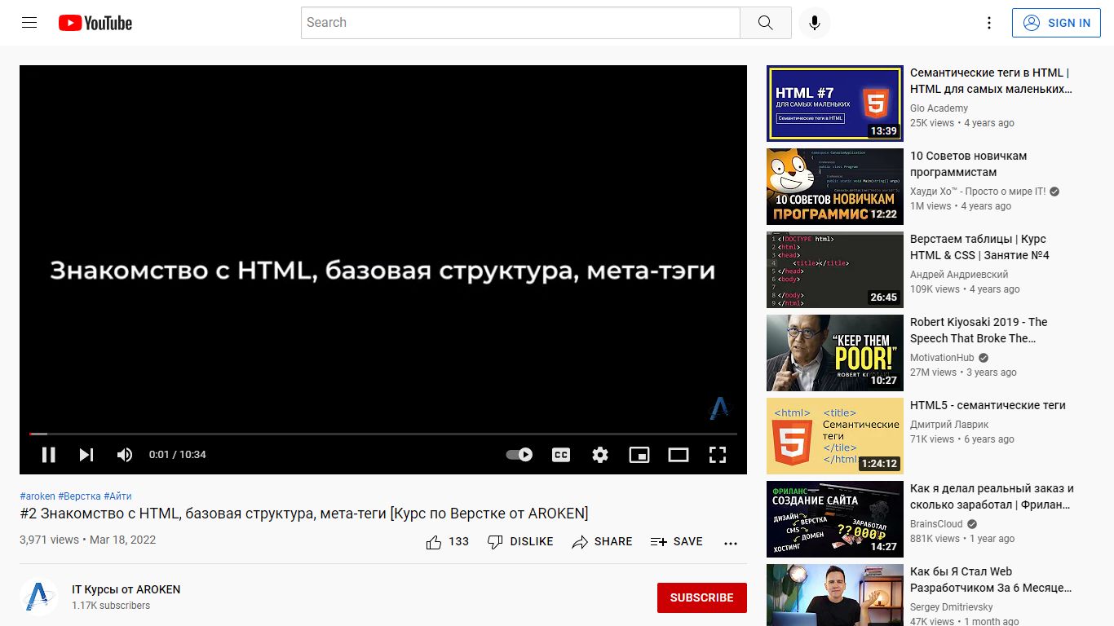Click the 133 likes count
Viewport: 1114px width, 626px height.
point(458,541)
